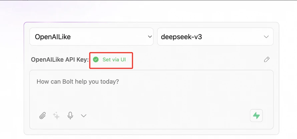This screenshot has height=139, width=297.
Task: Attach a file with the paperclip icon
Action: click(42, 116)
